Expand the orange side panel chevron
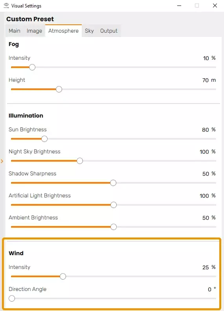The image size is (224, 311). point(2,161)
